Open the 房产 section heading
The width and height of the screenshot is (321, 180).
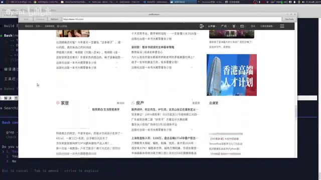(x=140, y=103)
